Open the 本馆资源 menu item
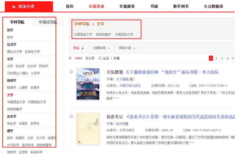This screenshot has height=154, width=235. 96,7
